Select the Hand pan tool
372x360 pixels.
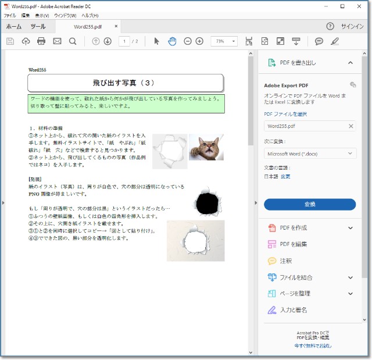click(172, 41)
